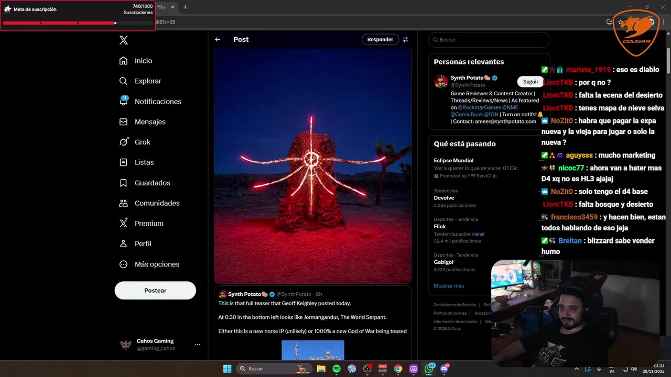Open File Explorer from taskbar

tap(321, 369)
